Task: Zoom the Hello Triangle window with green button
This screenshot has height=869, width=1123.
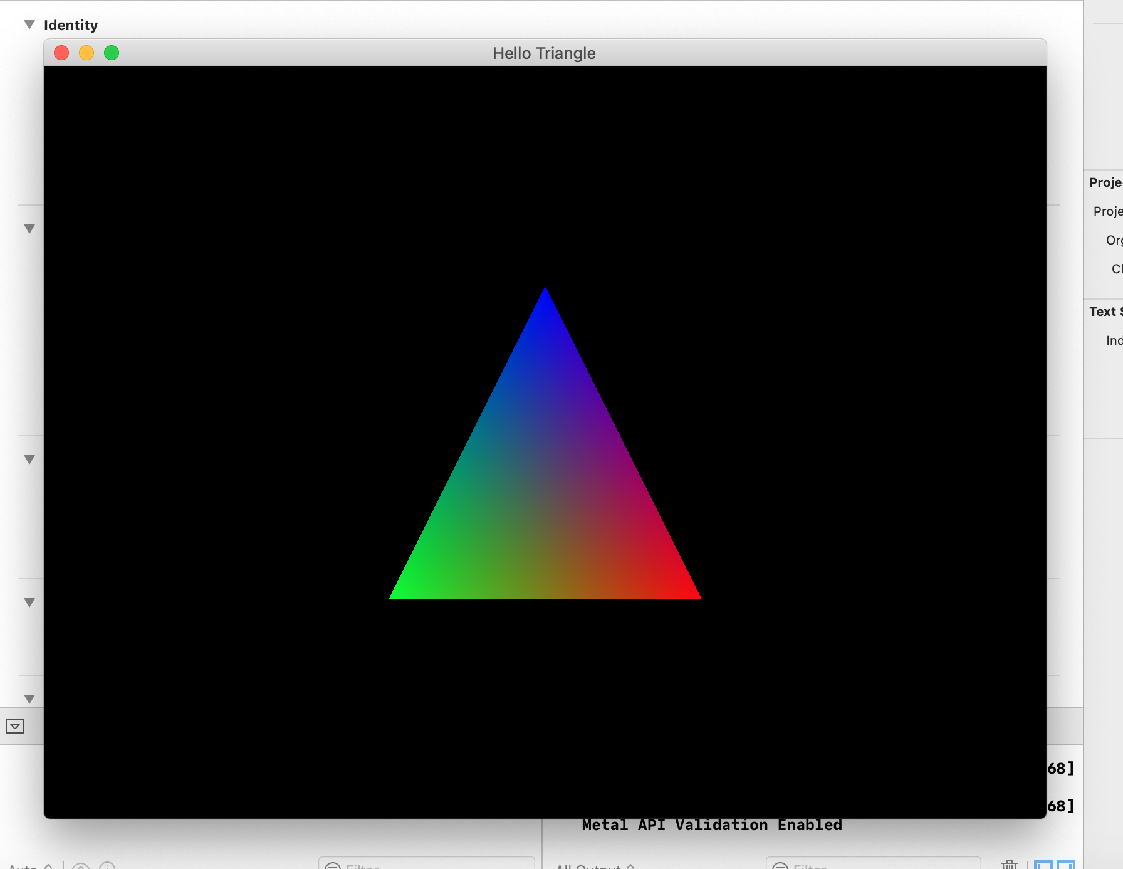Action: [112, 53]
